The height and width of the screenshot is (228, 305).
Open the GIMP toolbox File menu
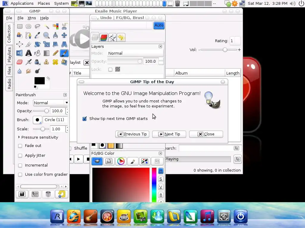pos(21,18)
